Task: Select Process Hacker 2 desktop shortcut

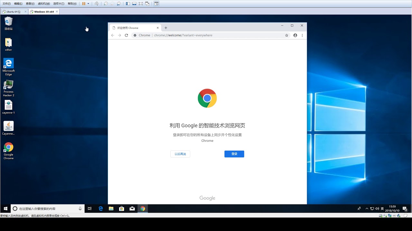Action: click(8, 88)
